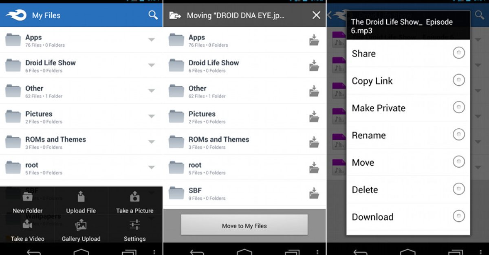Tap Android home button under Moving screen
489x255 pixels.
(x=244, y=252)
